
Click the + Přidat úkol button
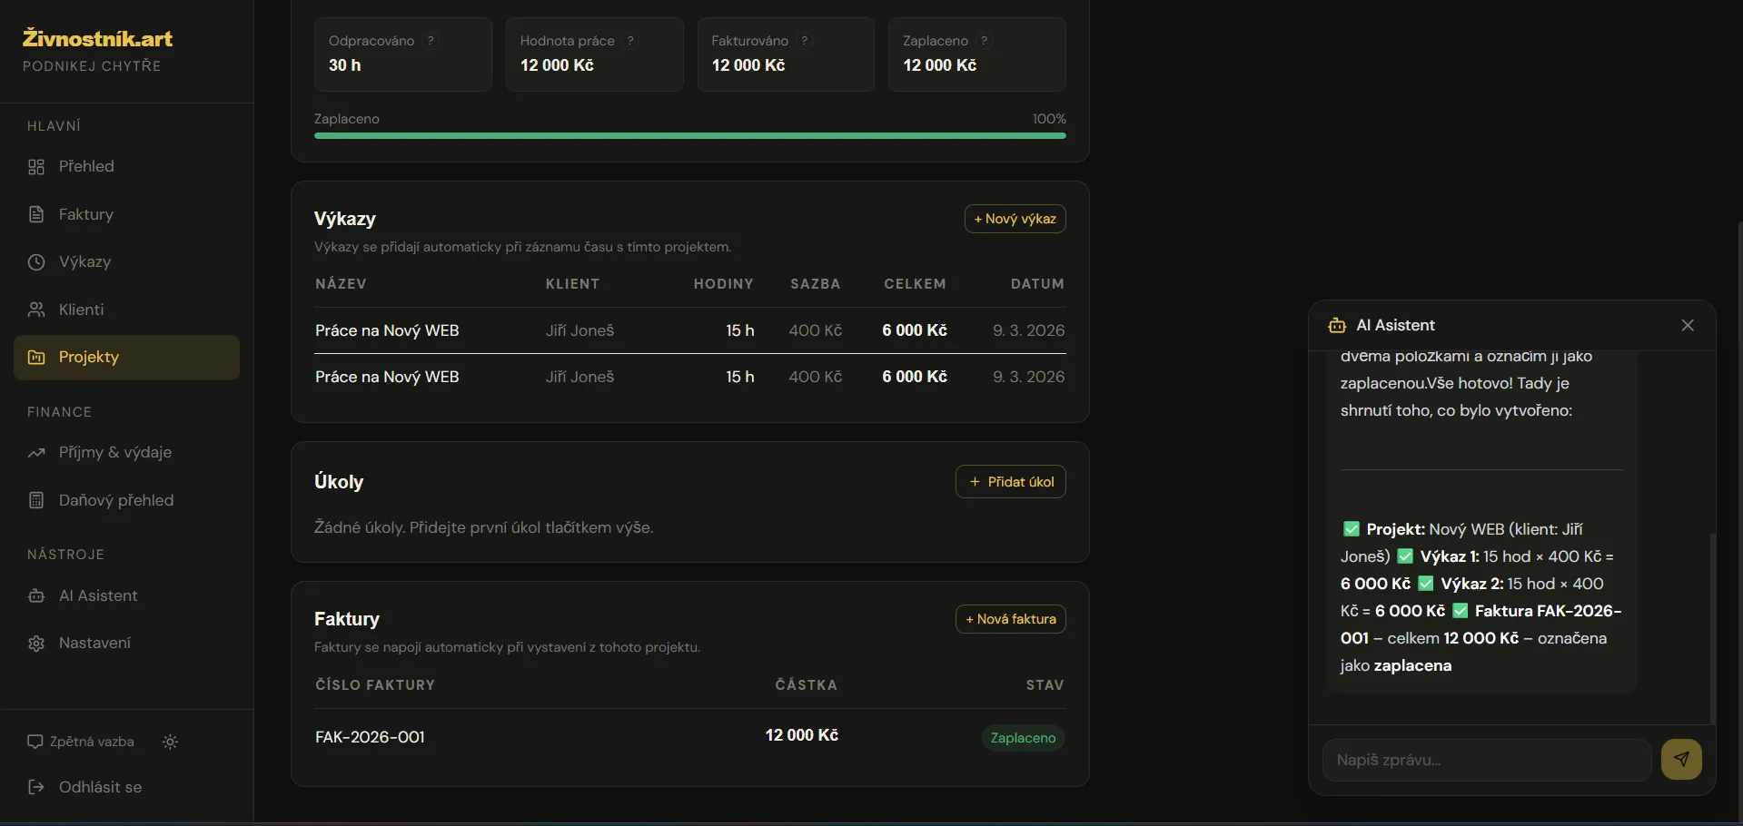(x=1010, y=482)
